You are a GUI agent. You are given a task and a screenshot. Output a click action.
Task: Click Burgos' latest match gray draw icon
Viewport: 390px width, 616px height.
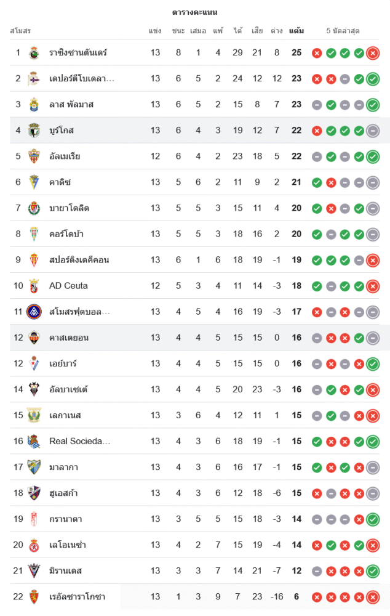373,131
